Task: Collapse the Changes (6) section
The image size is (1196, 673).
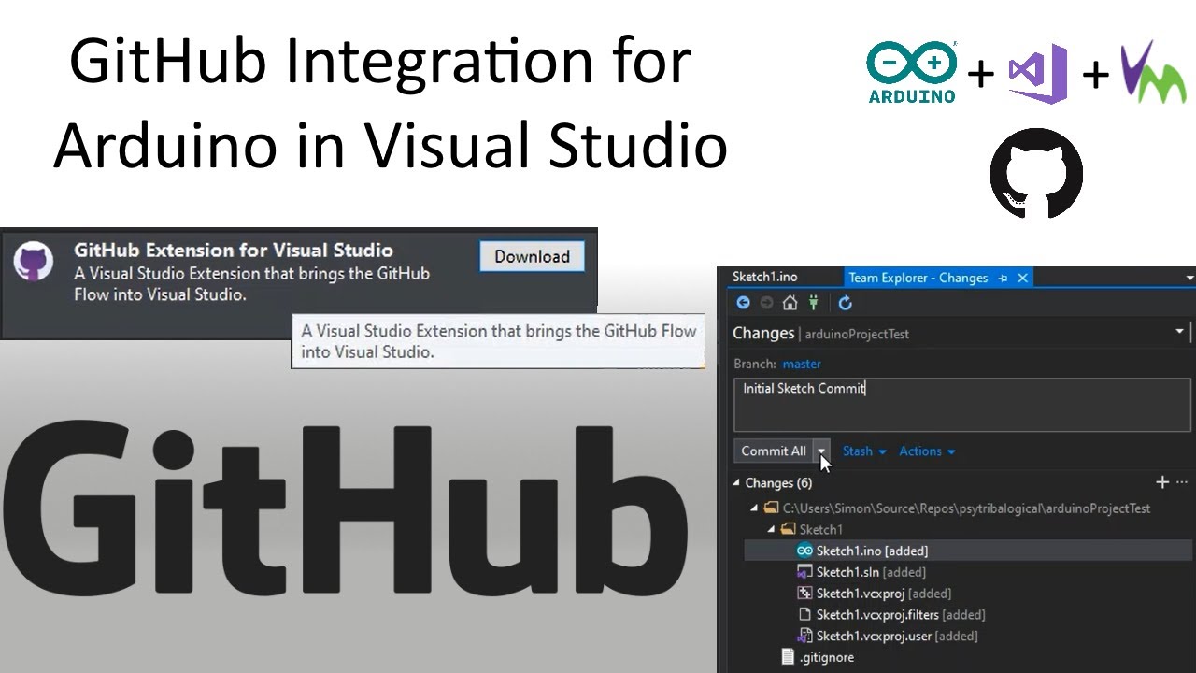Action: [738, 482]
